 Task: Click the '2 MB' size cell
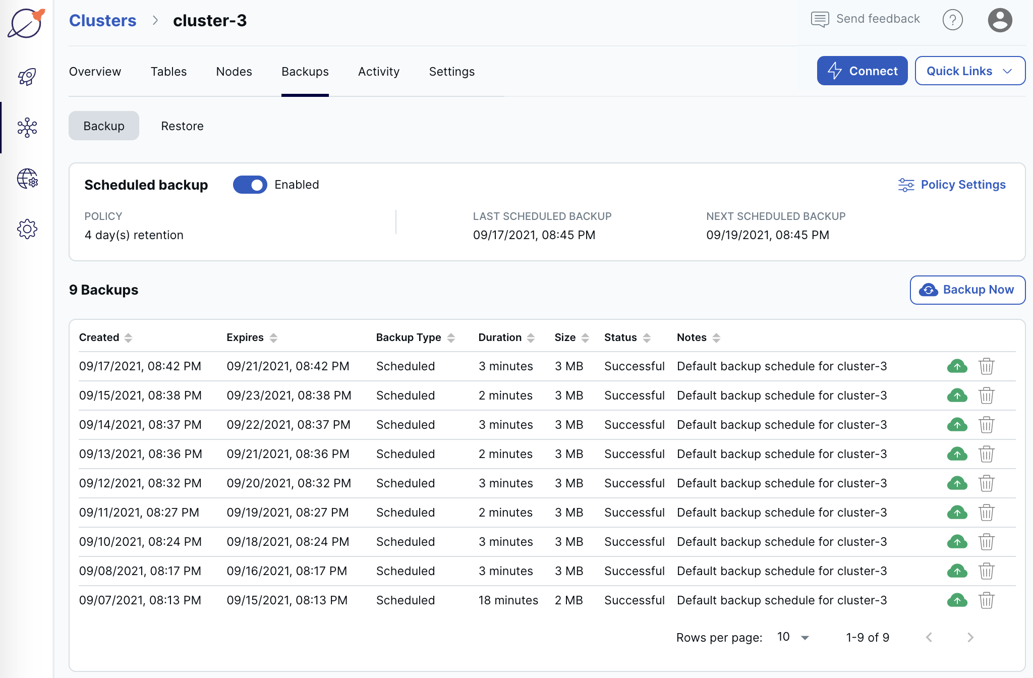point(568,600)
